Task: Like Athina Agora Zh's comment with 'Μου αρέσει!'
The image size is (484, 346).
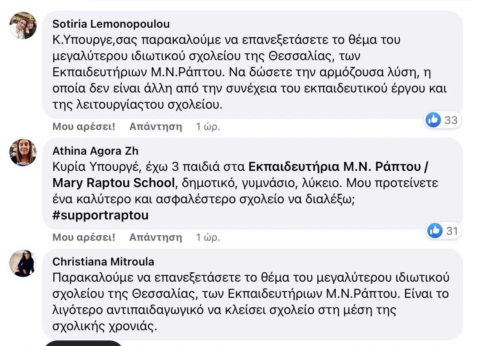Action: 84,237
